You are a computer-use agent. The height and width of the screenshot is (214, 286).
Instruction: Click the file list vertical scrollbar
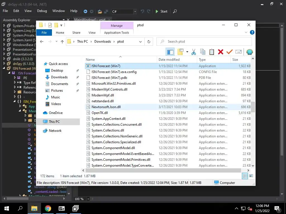tap(253, 107)
